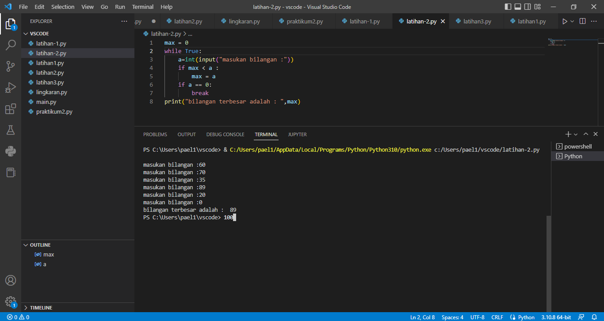Toggle the terminal panel maximize chevron
Screen dimensions: 604x321
[x=586, y=134]
